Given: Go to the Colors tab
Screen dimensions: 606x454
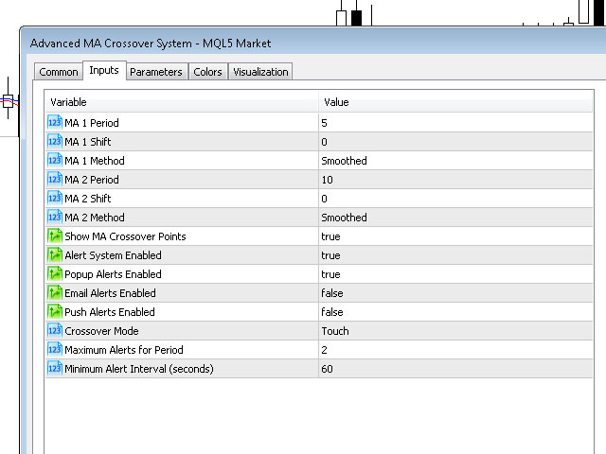Looking at the screenshot, I should [208, 72].
